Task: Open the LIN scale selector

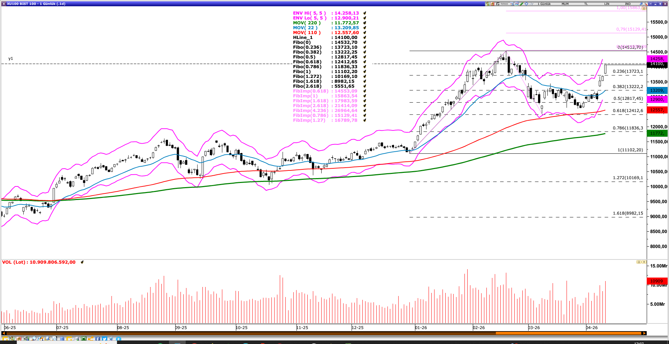Action: click(606, 3)
